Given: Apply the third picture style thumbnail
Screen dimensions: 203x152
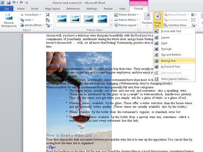Looking at the screenshot, I should tap(89, 19).
